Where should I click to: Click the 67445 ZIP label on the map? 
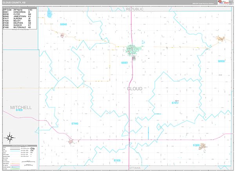(75, 124)
